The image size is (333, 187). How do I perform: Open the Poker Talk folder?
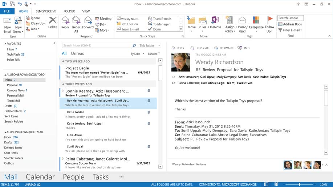tap(13, 60)
